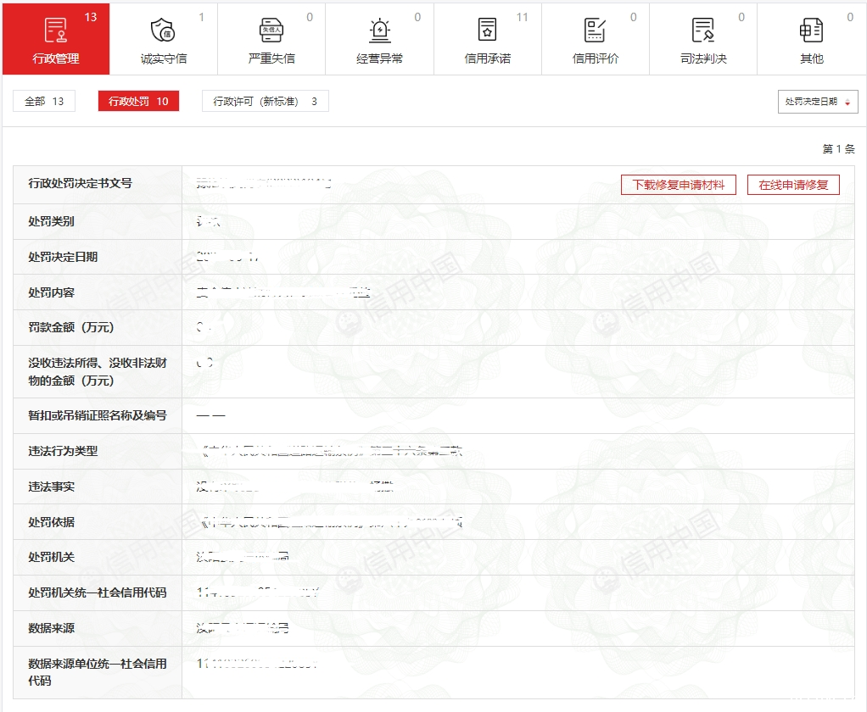Click the red sort arrow beside 处罚决定日期

click(x=847, y=103)
